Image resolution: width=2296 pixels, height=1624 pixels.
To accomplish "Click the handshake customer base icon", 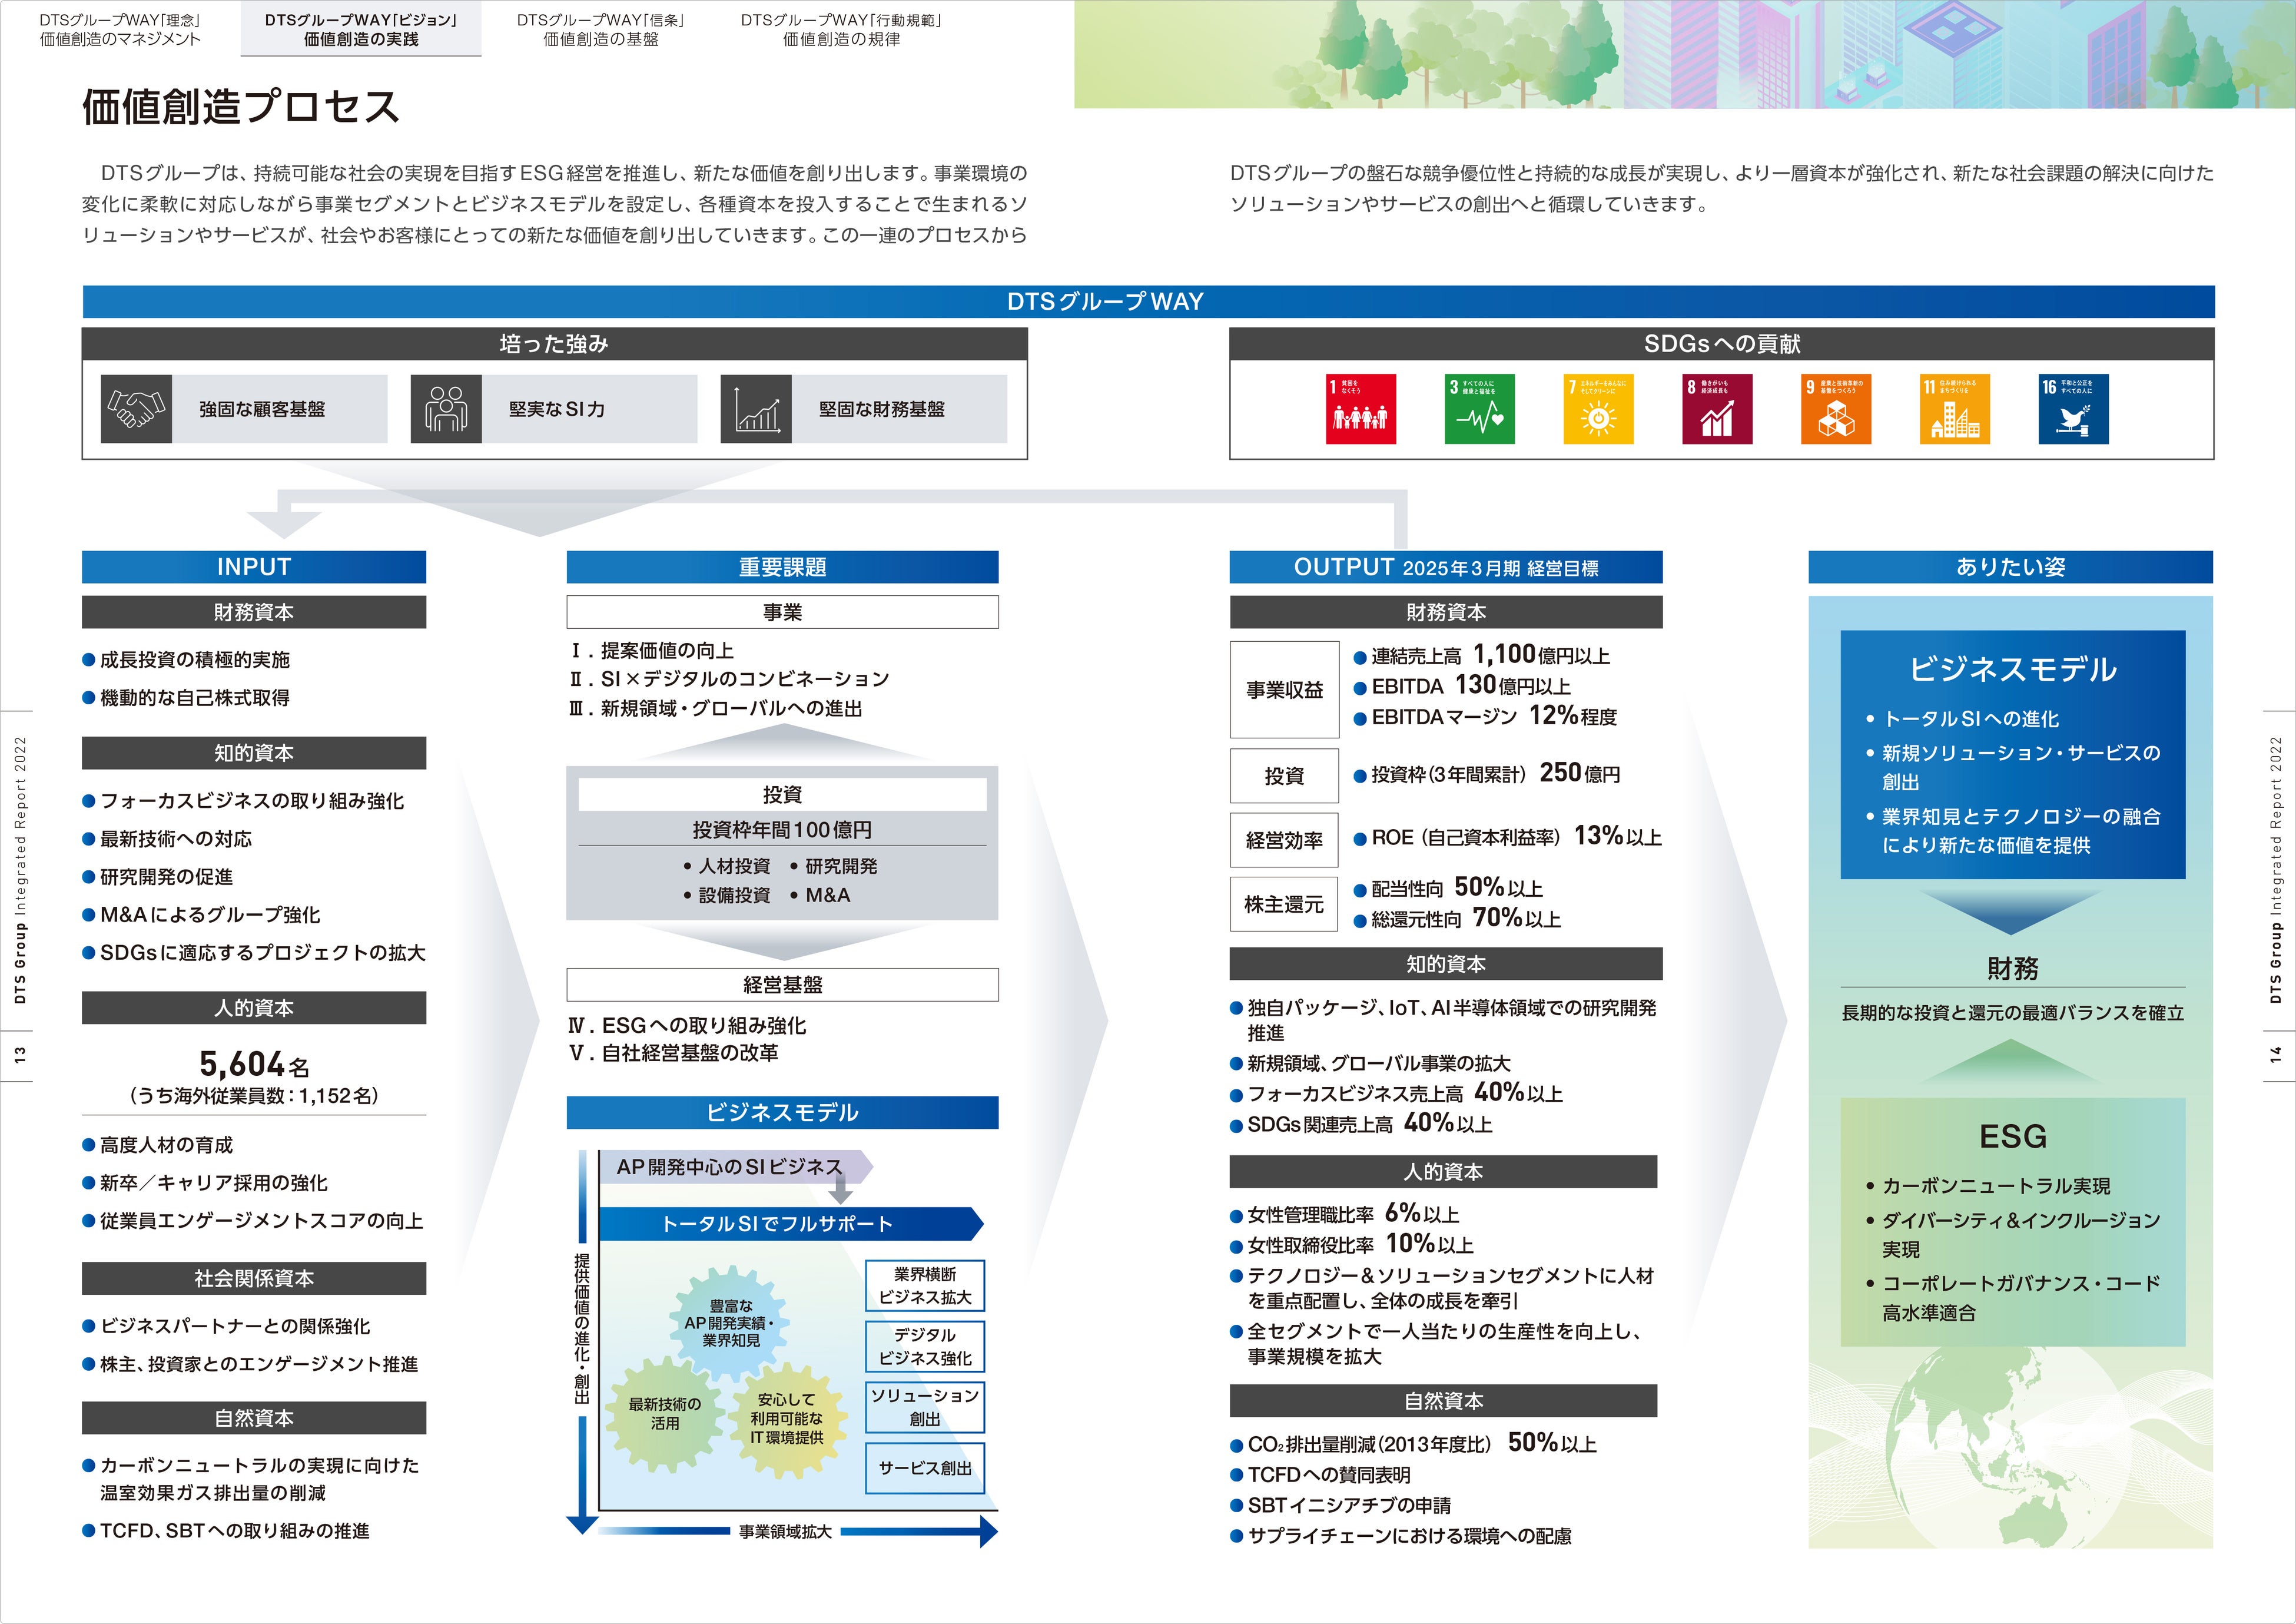I will (x=136, y=408).
